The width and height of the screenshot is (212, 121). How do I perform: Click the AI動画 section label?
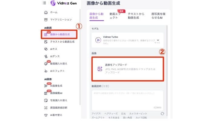pyautogui.click(x=48, y=28)
